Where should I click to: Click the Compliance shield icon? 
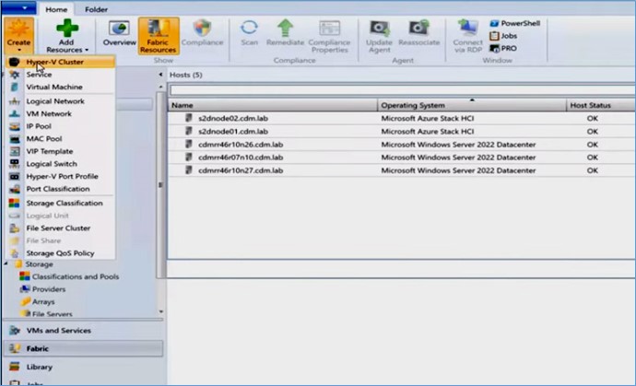tap(202, 29)
